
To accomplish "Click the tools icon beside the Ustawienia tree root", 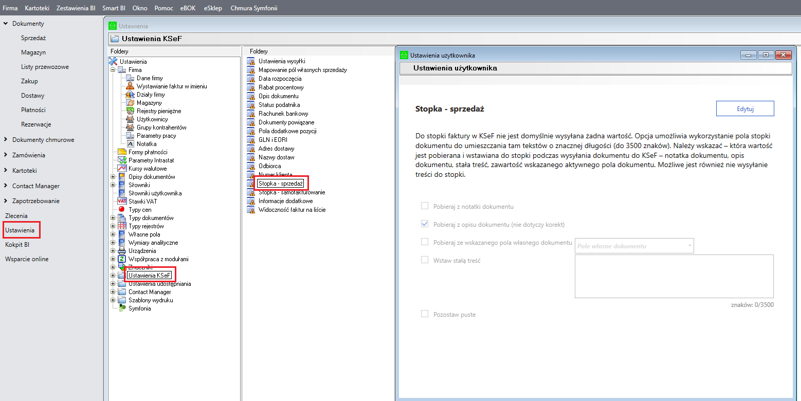I will tap(114, 62).
